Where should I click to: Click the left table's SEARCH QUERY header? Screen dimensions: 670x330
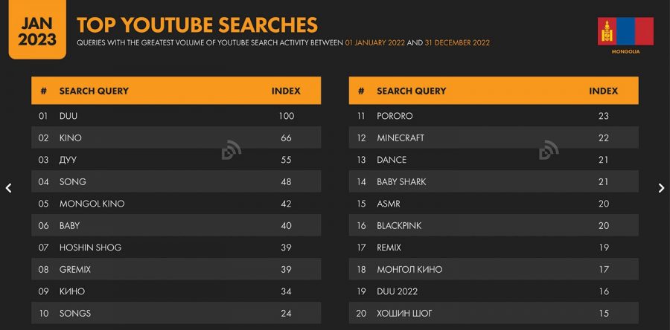(x=94, y=91)
